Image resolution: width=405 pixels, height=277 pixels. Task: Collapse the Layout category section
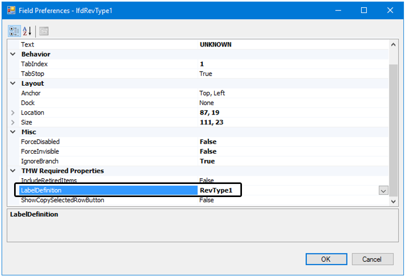click(x=13, y=84)
